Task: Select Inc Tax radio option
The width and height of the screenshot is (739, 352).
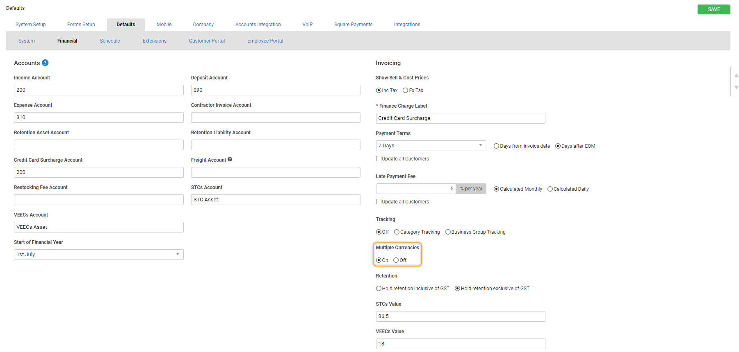Action: [379, 90]
